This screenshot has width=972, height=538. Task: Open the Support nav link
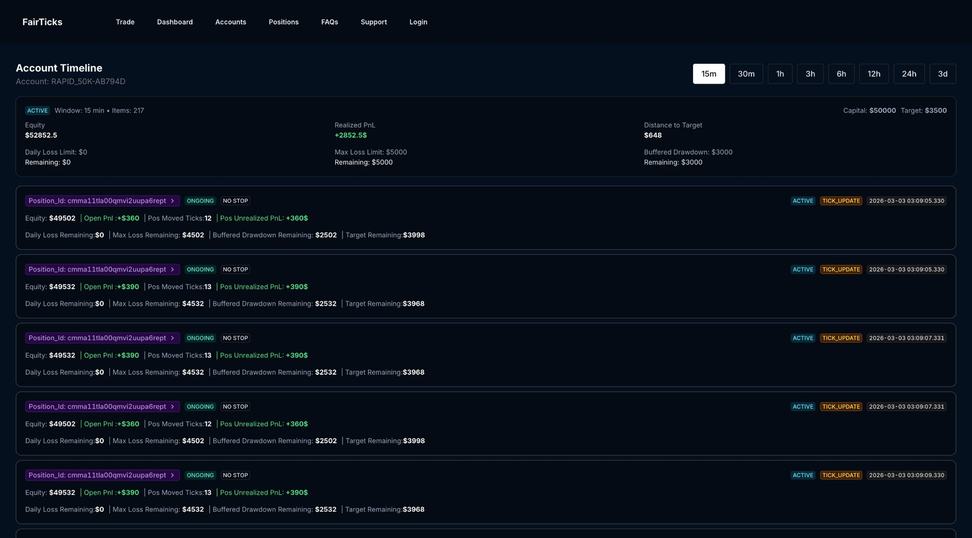coord(374,22)
